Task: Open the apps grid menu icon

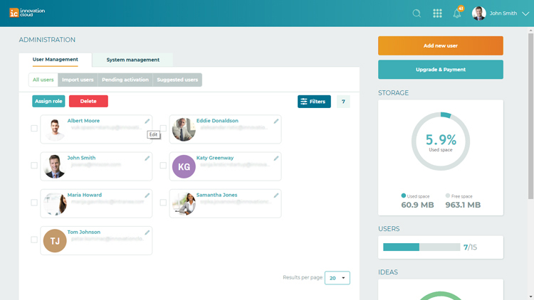Action: pos(437,14)
